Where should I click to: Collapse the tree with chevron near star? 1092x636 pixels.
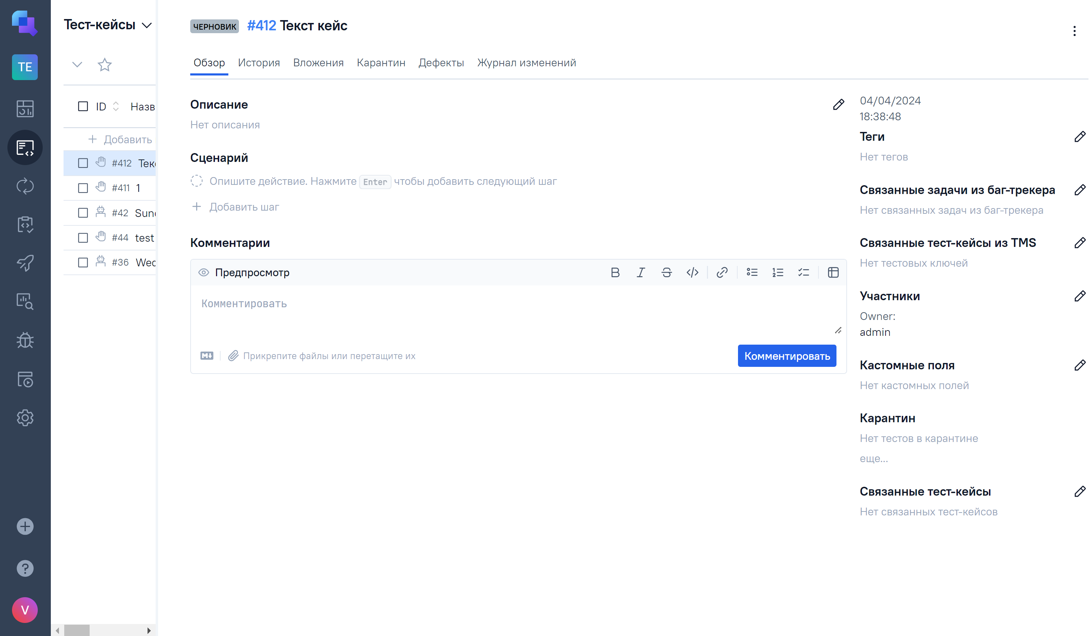tap(77, 65)
